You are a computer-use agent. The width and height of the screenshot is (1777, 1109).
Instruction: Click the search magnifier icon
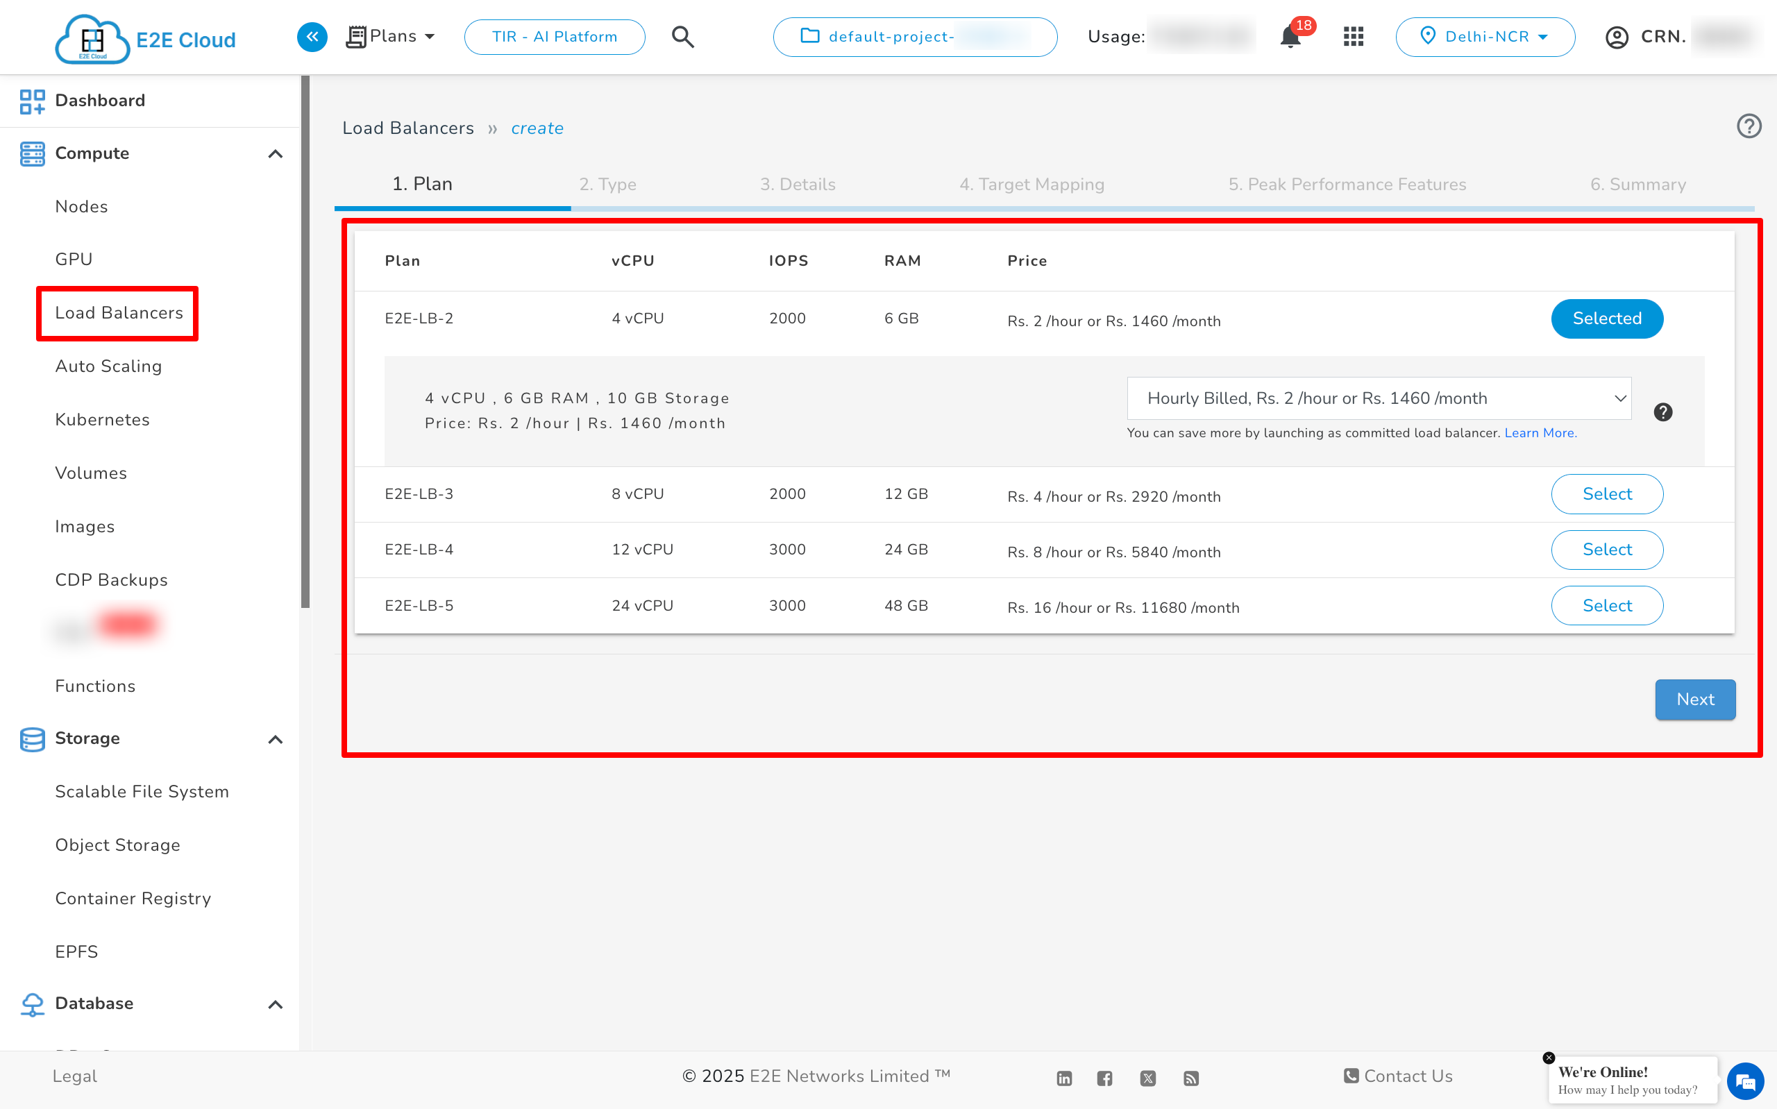coord(683,37)
